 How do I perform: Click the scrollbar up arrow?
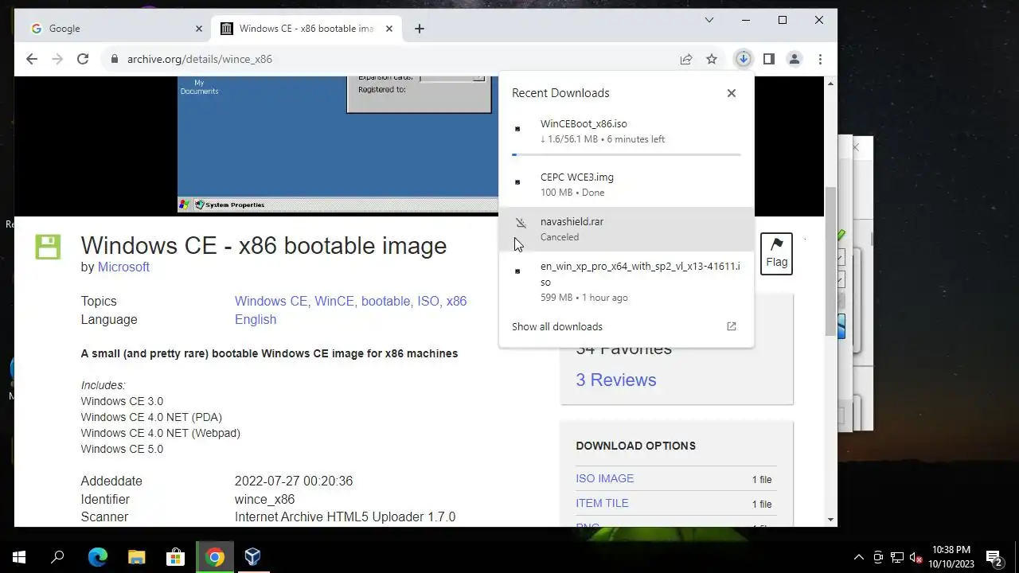point(831,84)
